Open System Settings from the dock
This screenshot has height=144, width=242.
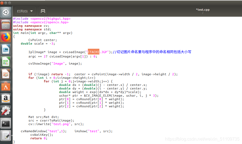point(6,111)
